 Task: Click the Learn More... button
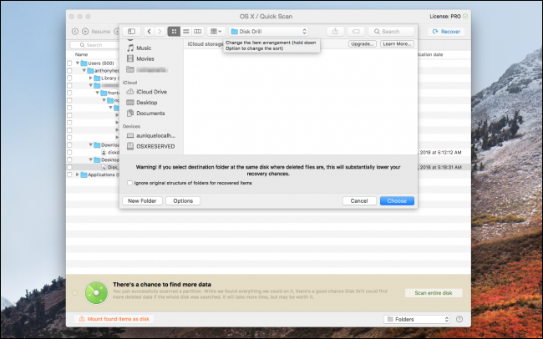397,44
